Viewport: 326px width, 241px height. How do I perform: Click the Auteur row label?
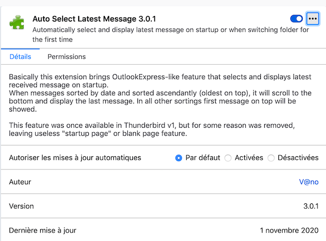click(x=20, y=182)
